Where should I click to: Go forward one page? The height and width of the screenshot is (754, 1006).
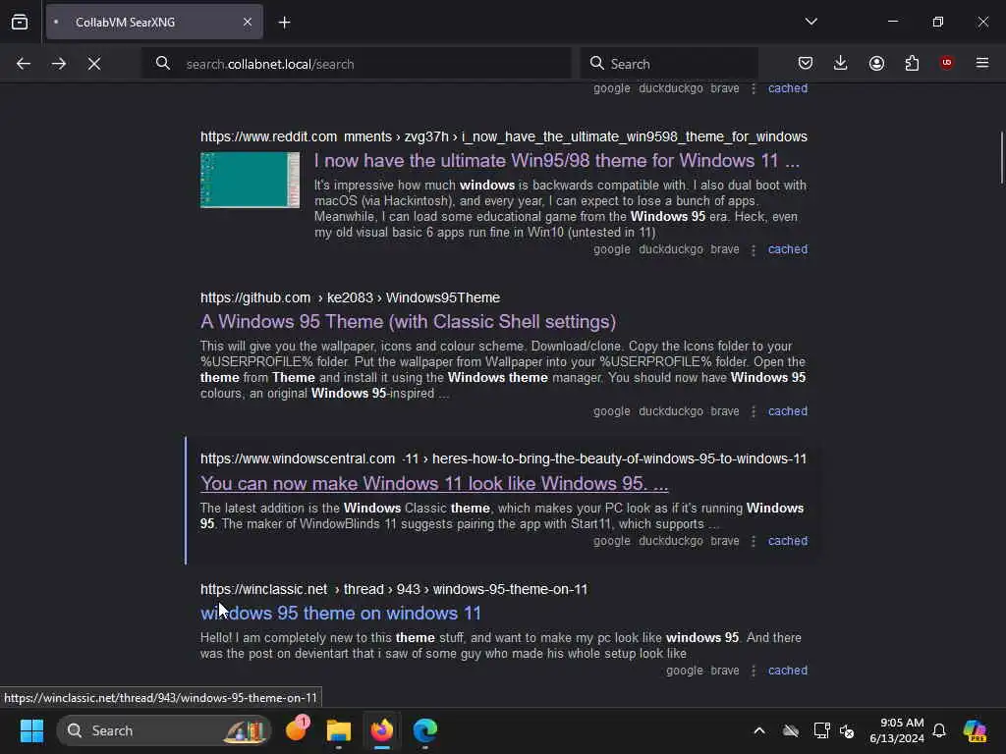tap(59, 64)
